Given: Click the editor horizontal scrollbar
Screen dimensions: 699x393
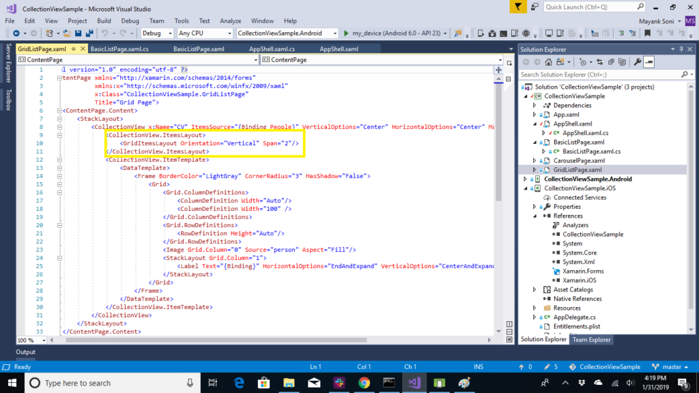Looking at the screenshot, I should point(216,340).
